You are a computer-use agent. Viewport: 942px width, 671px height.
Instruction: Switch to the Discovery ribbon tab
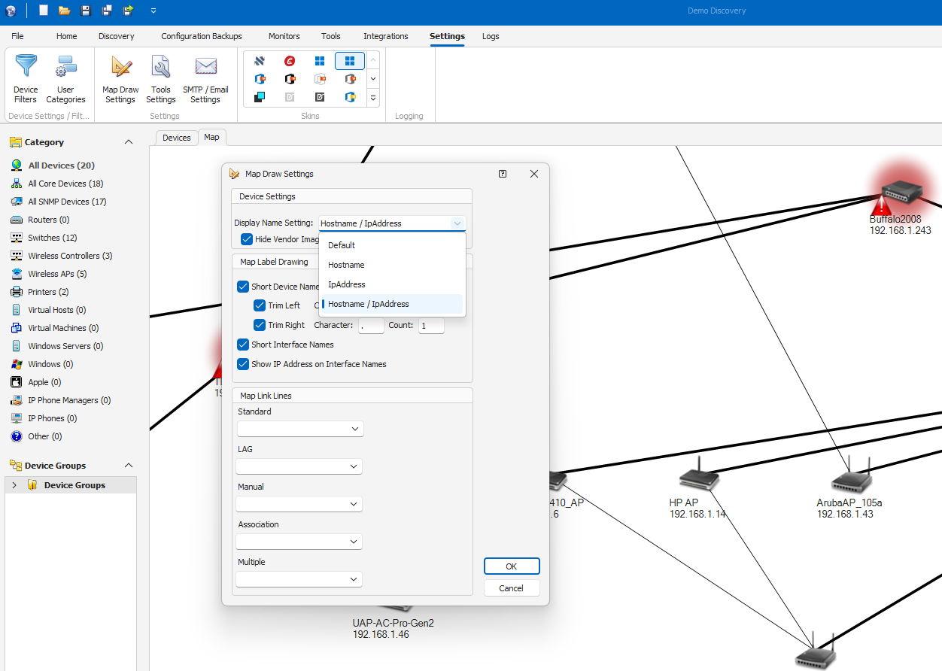117,36
